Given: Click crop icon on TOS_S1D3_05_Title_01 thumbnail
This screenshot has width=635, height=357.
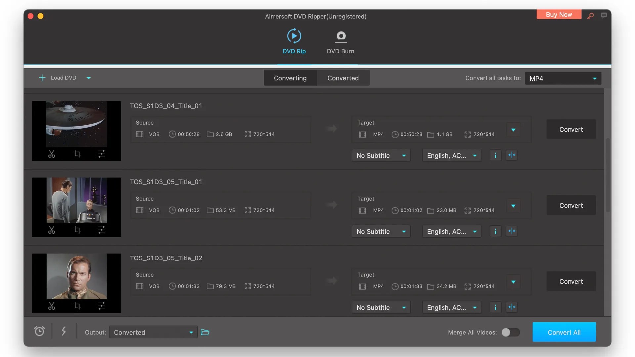Looking at the screenshot, I should point(77,230).
